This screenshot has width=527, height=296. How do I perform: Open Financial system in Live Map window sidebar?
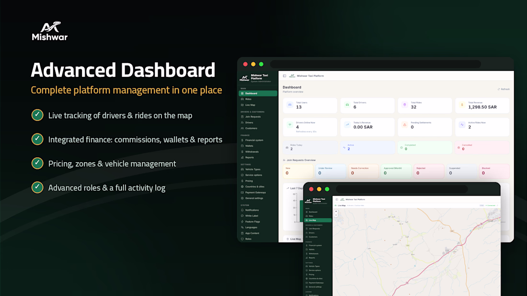click(318, 245)
